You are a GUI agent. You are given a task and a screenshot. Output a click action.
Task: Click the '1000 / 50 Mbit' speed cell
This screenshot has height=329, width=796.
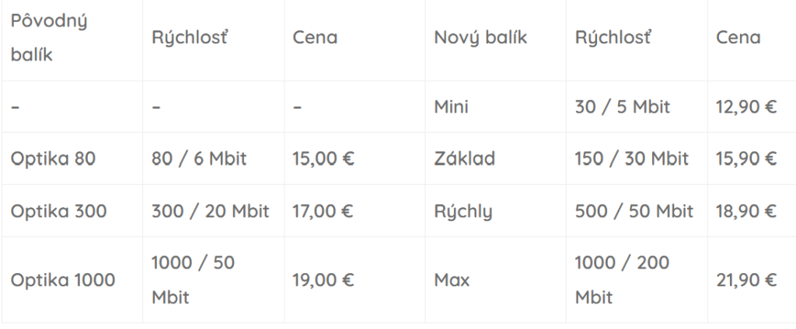193,279
